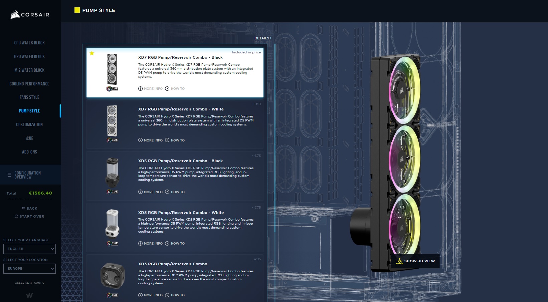Viewport: 548px width, 302px height.
Task: Select XD7 RGB Pump/Reservoir Combo - White
Action: click(x=175, y=124)
